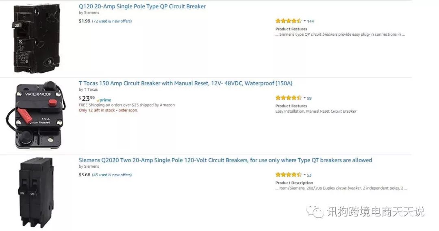Open the Siemens Q2020 breaker product image
The image size is (439, 231).
36,192
